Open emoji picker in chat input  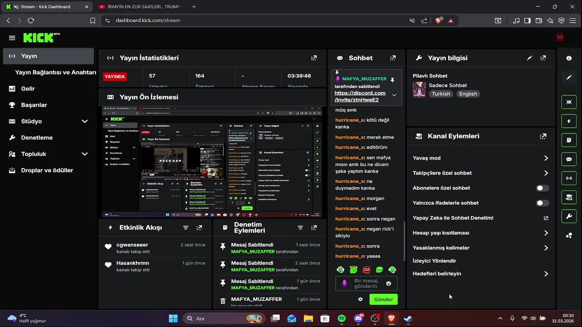click(x=388, y=283)
